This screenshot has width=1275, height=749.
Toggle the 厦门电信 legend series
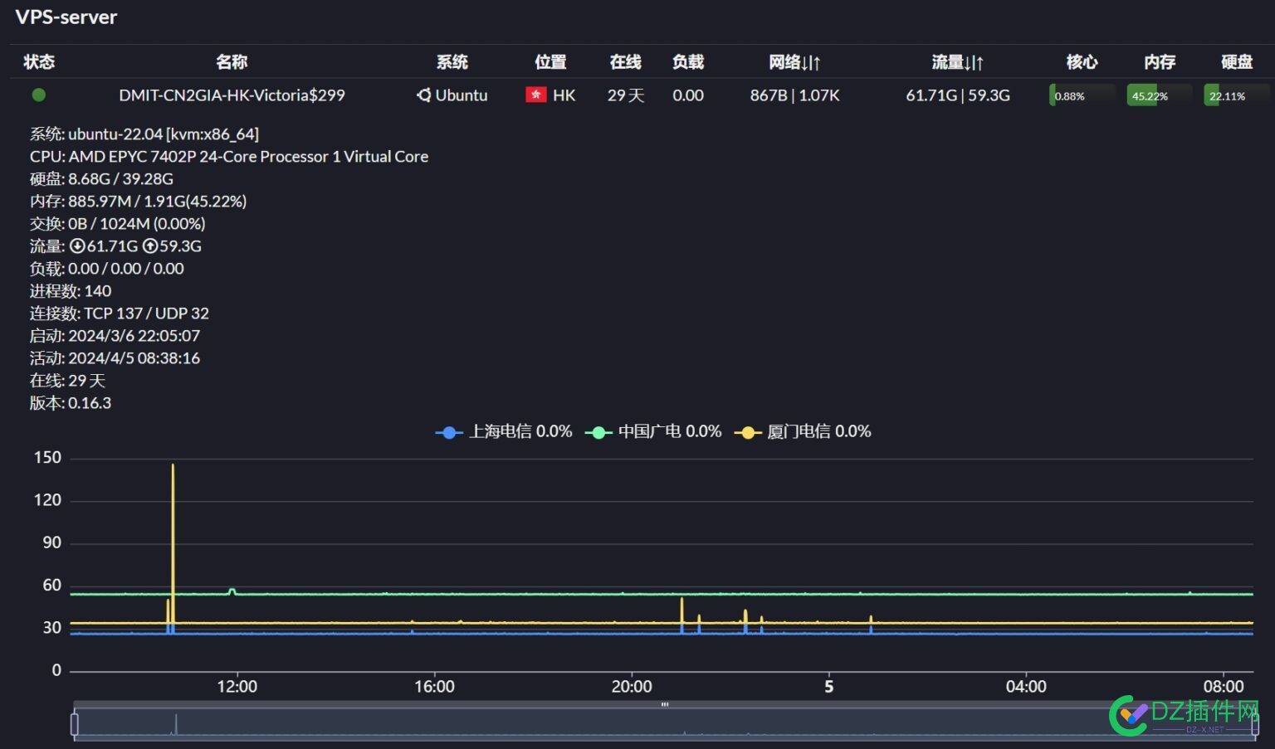(803, 431)
